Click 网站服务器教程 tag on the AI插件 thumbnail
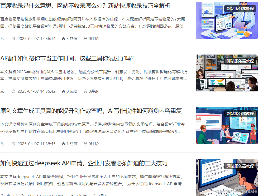258x196 pixels. (x=240, y=61)
